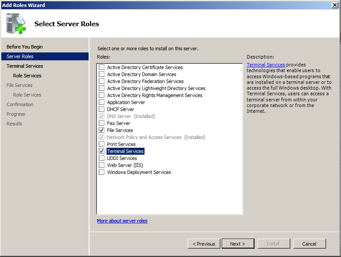Go back with the Previous button
Image resolution: width=341 pixels, height=257 pixels.
pyautogui.click(x=204, y=244)
